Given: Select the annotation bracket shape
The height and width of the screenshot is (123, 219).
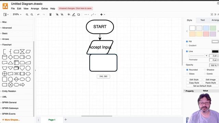Looking at the screenshot, I should 4,52.
